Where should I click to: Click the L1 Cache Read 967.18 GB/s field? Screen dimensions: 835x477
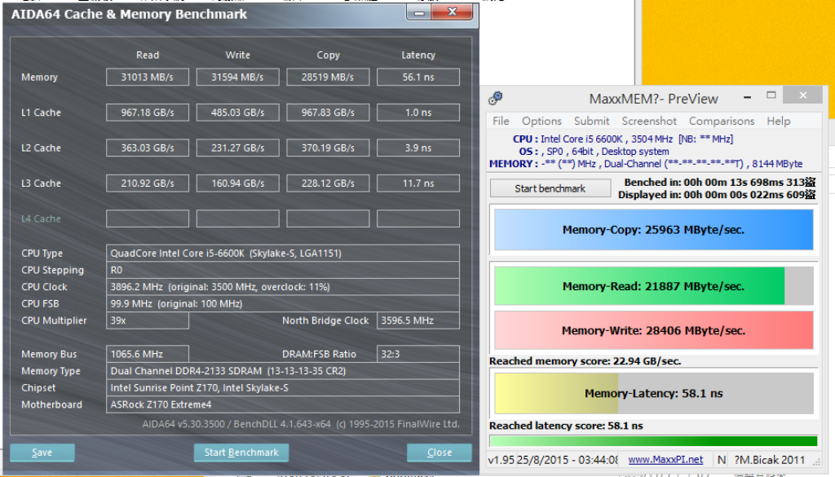[x=148, y=113]
